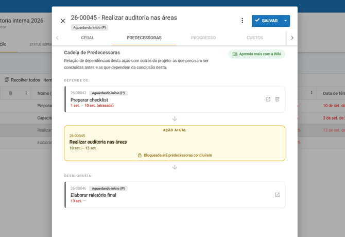The width and height of the screenshot is (345, 237).
Task: Show next tabs with the right chevron
Action: click(292, 38)
